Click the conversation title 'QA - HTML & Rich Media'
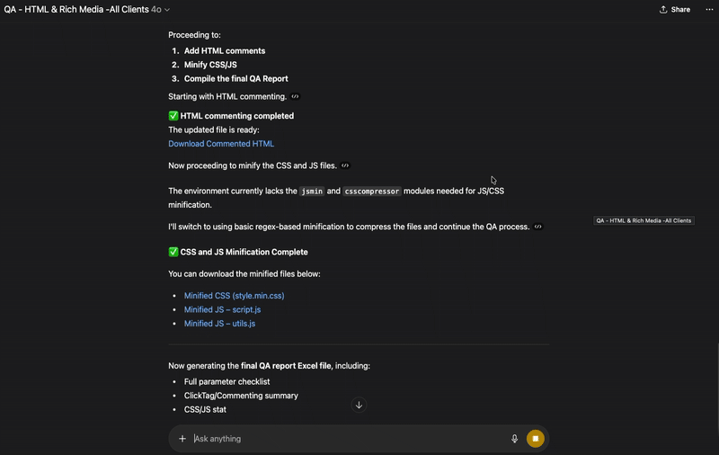The width and height of the screenshot is (719, 455). 76,9
